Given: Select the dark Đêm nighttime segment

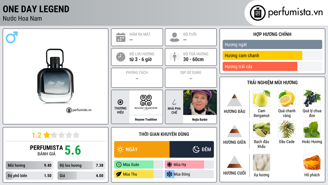Looking at the screenshot, I should click(x=192, y=149).
